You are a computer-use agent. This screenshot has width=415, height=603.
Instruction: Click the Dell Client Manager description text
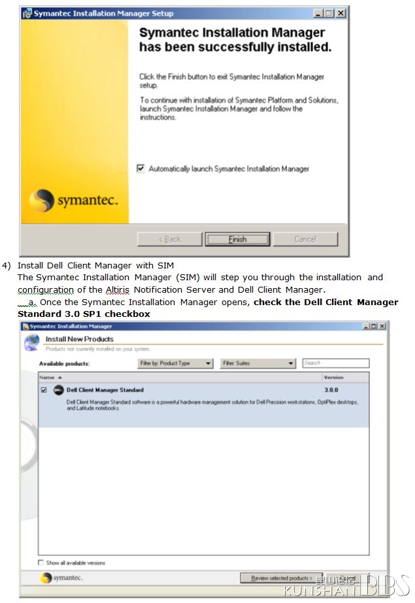[x=212, y=405]
